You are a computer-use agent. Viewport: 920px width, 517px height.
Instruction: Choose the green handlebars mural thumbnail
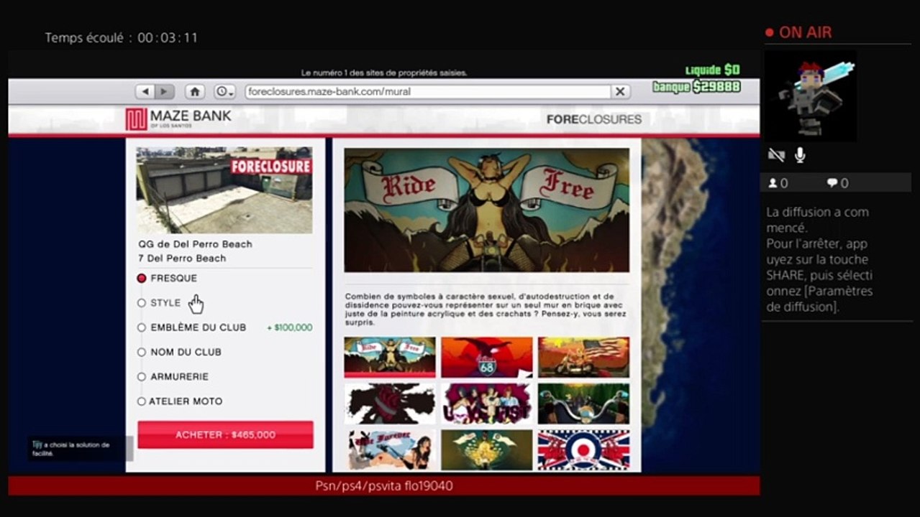[x=583, y=403]
